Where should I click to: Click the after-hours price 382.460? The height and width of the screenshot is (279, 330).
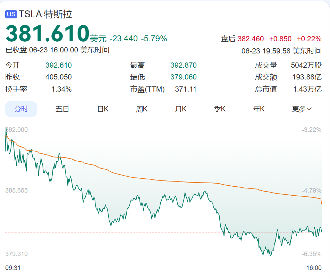click(x=251, y=39)
